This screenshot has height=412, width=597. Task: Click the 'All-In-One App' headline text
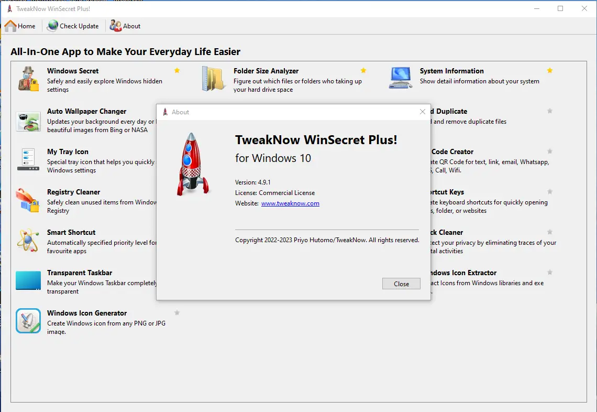(x=125, y=52)
